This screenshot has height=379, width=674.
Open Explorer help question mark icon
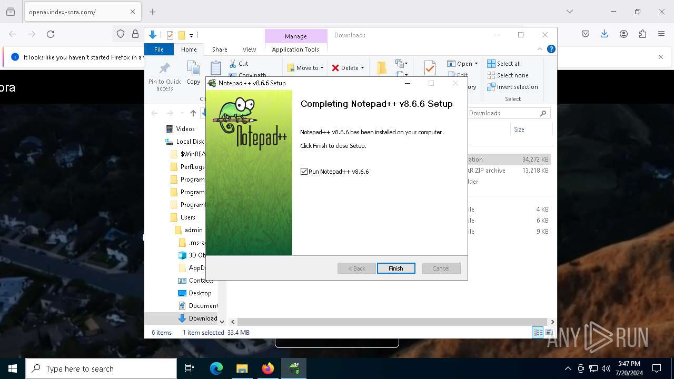pos(551,49)
